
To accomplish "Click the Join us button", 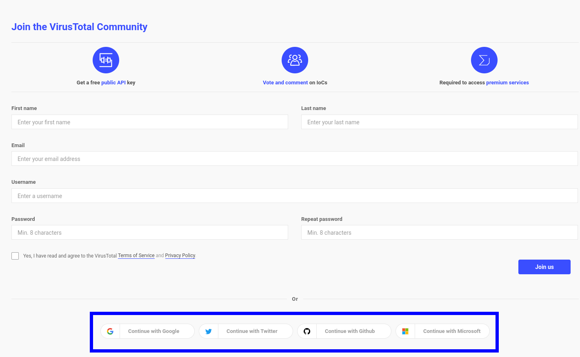I will click(x=544, y=267).
